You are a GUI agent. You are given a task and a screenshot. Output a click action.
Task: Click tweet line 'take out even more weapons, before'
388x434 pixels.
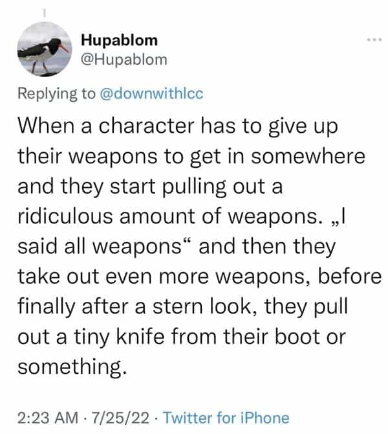200,277
